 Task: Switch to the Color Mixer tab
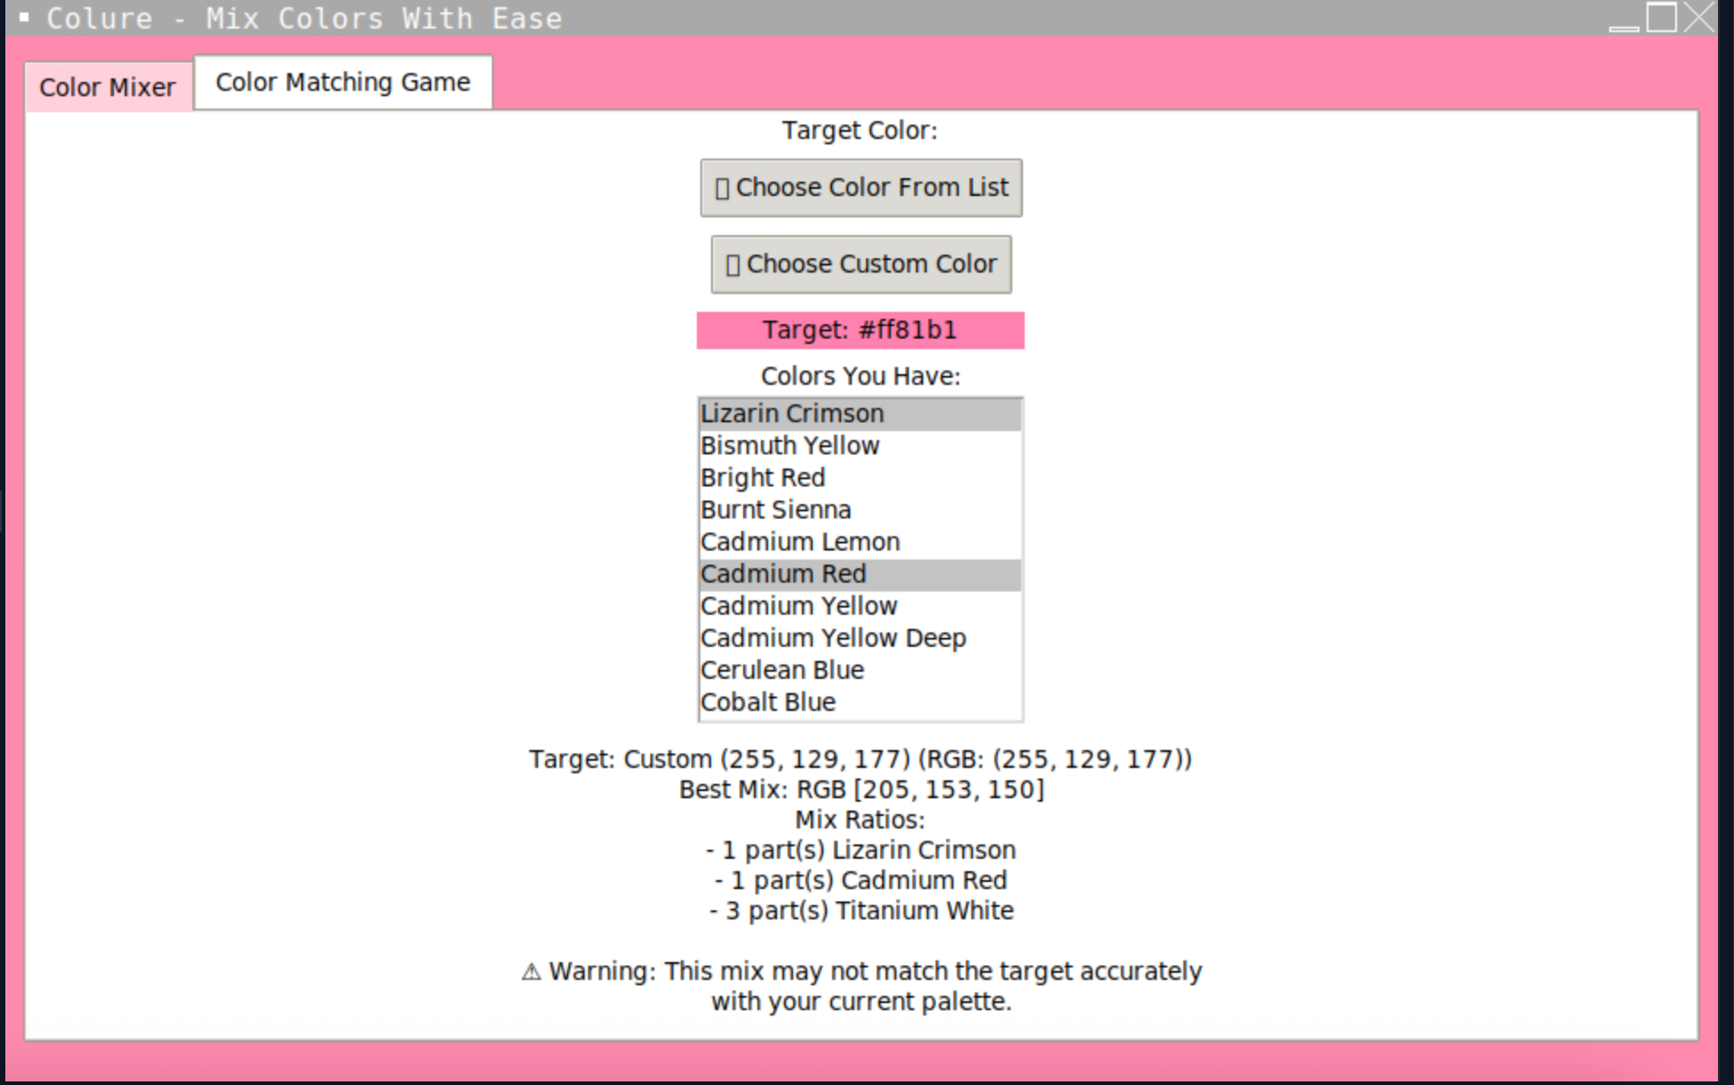(108, 87)
